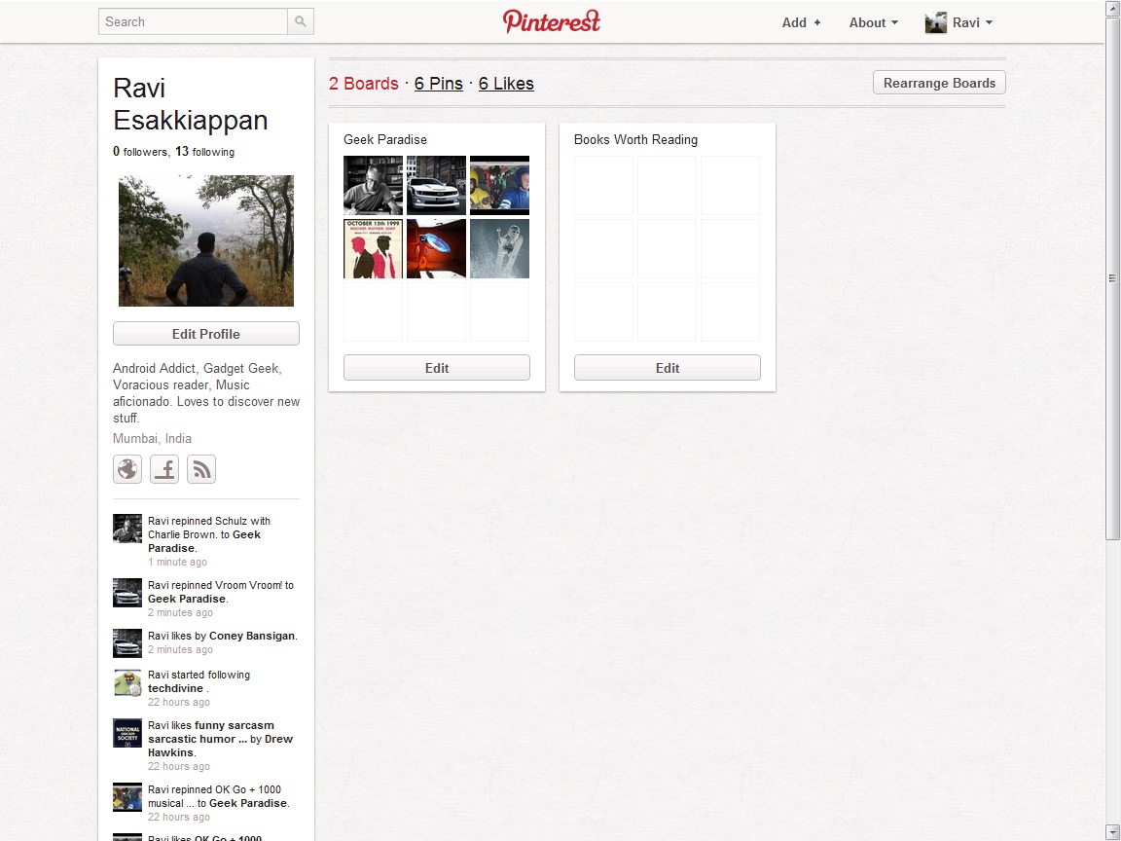Edit the Geek Paradise board

pyautogui.click(x=437, y=368)
